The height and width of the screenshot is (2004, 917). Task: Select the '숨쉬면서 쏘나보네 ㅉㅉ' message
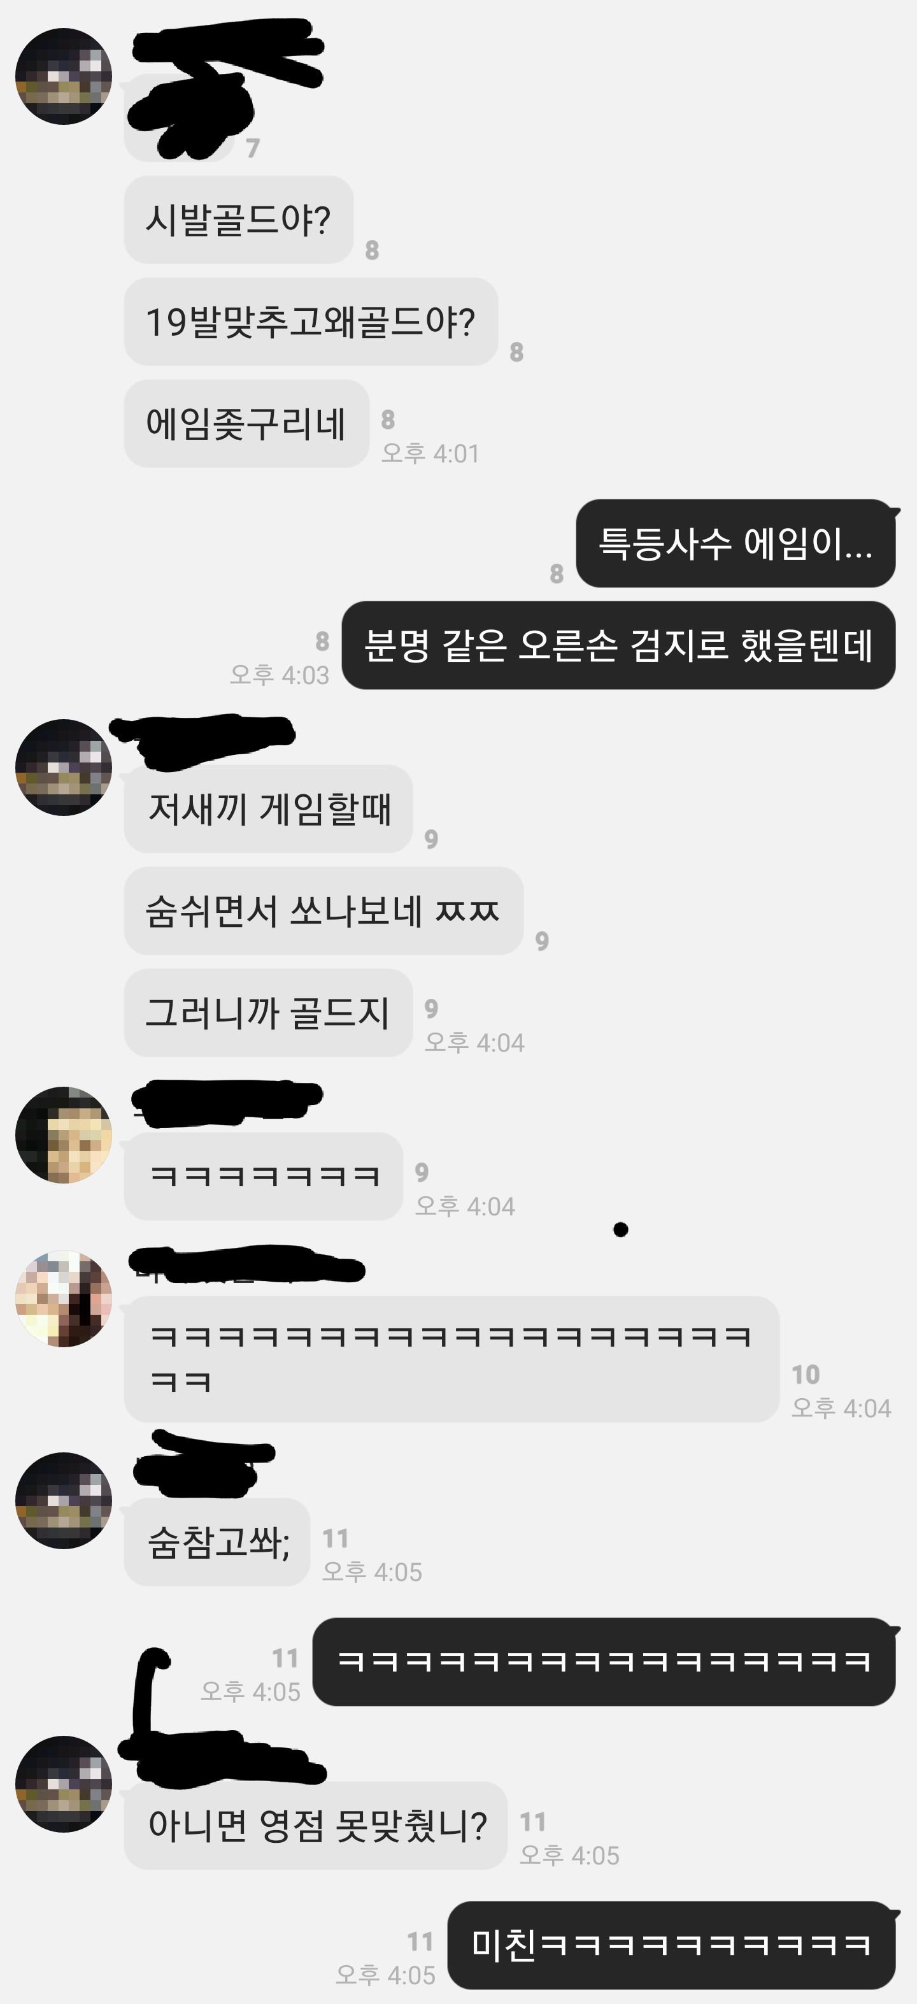coord(323,911)
